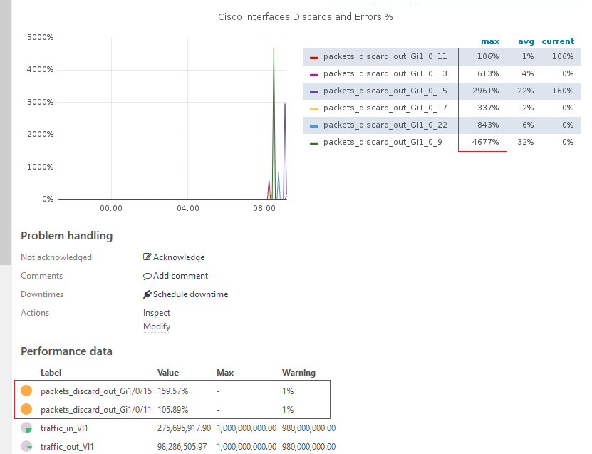This screenshot has height=454, width=592.
Task: Select the orange metric icon beside packets_discard_out_Gi1/0/15
Action: click(26, 391)
